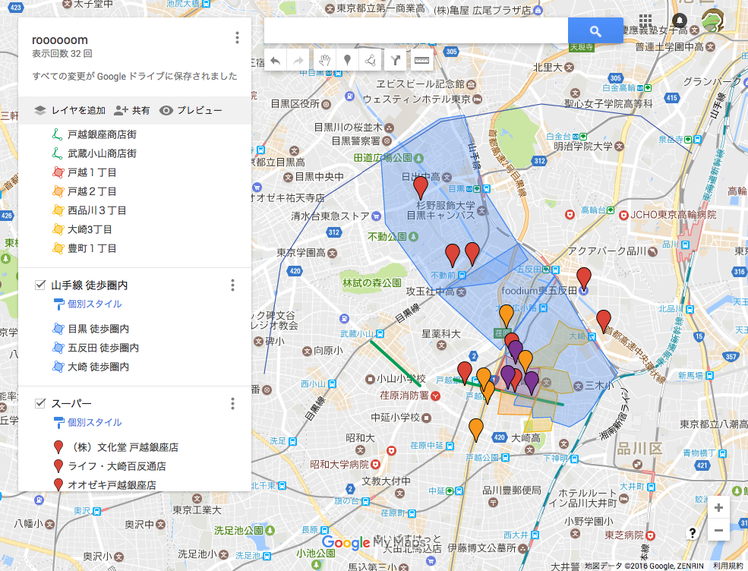The width and height of the screenshot is (748, 571).
Task: Click the blue search button
Action: pyautogui.click(x=595, y=31)
